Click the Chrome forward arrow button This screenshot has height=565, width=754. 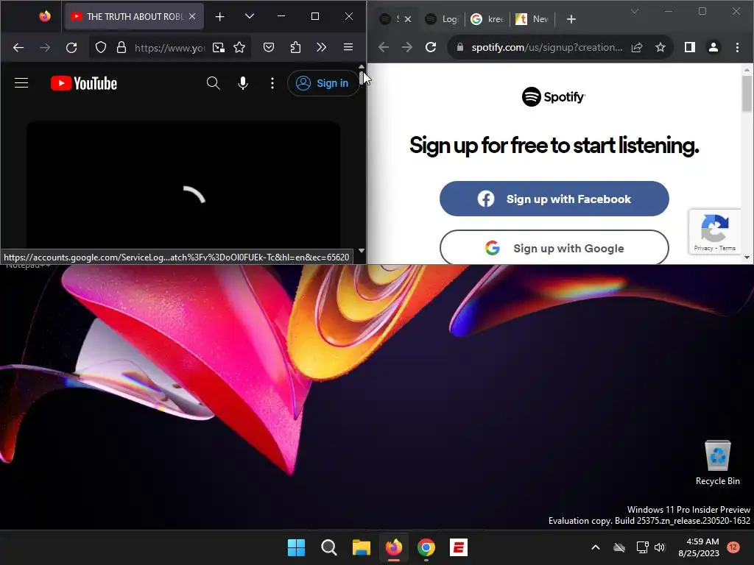406,47
